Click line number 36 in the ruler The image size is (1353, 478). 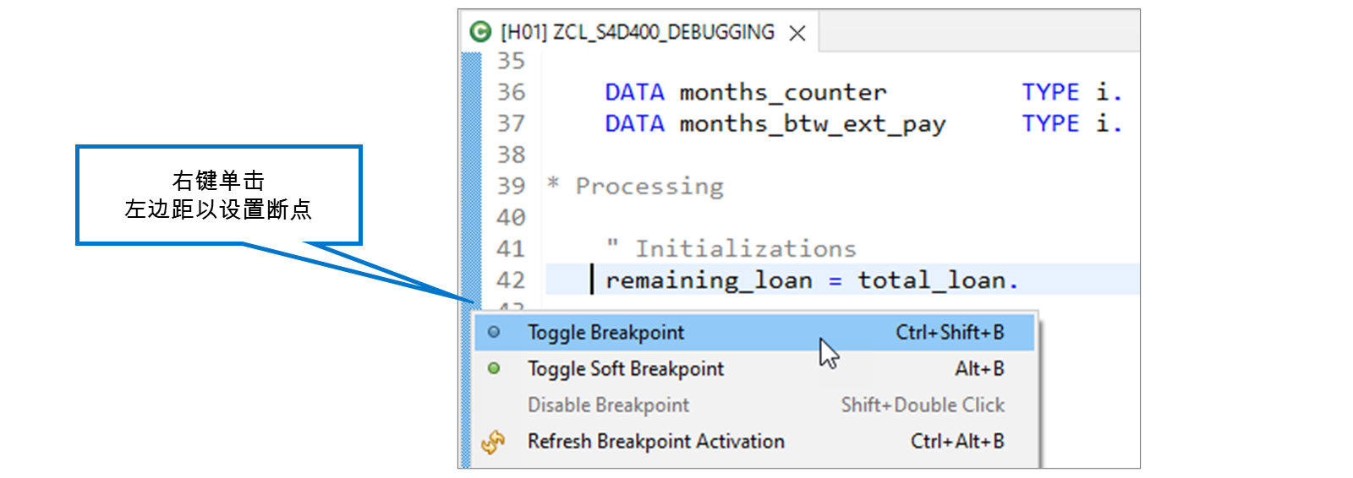(x=511, y=92)
